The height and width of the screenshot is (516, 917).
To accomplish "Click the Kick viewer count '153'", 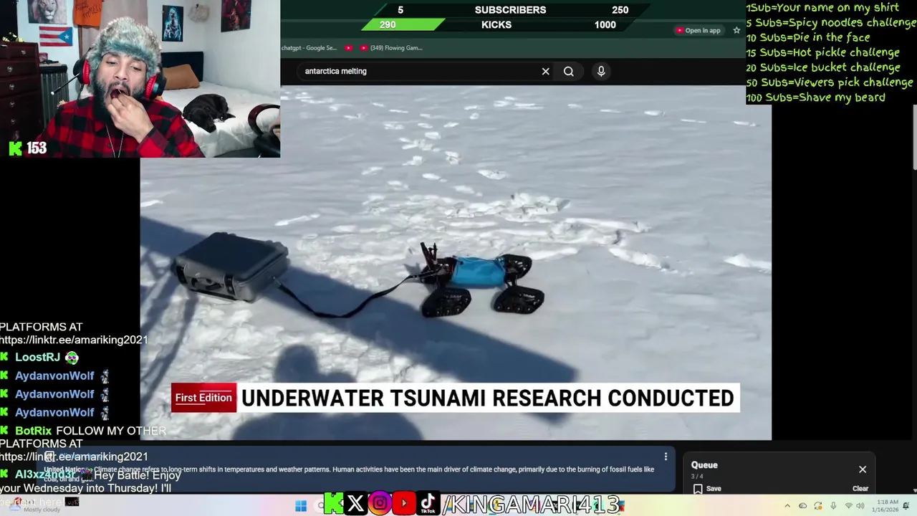I will coord(37,148).
